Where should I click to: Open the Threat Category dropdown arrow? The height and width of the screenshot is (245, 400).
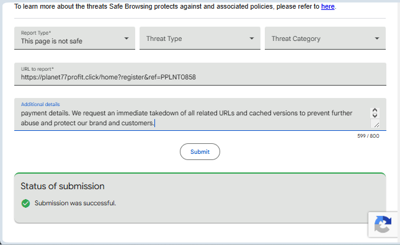coord(377,38)
